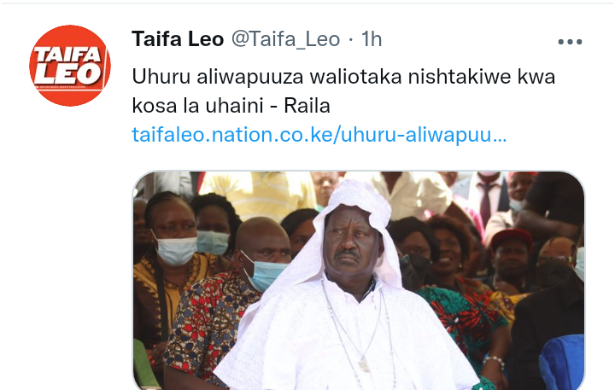
Task: Click the truncated 'uhuru-aliwapuu…' end of the URL
Action: (424, 135)
